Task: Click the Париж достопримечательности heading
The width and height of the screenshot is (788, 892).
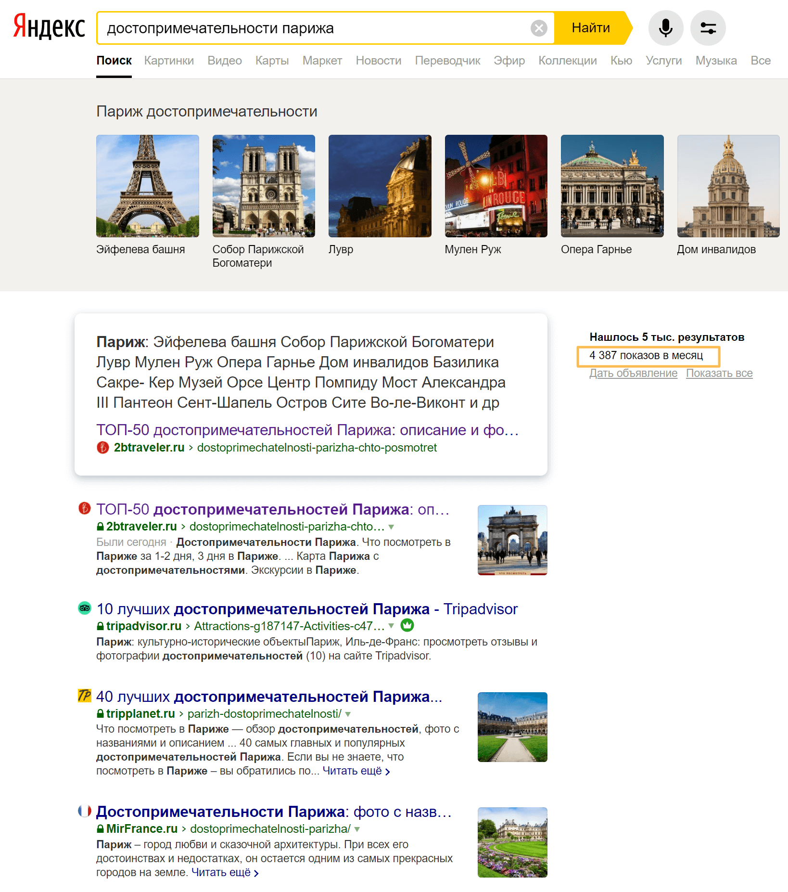Action: 207,112
